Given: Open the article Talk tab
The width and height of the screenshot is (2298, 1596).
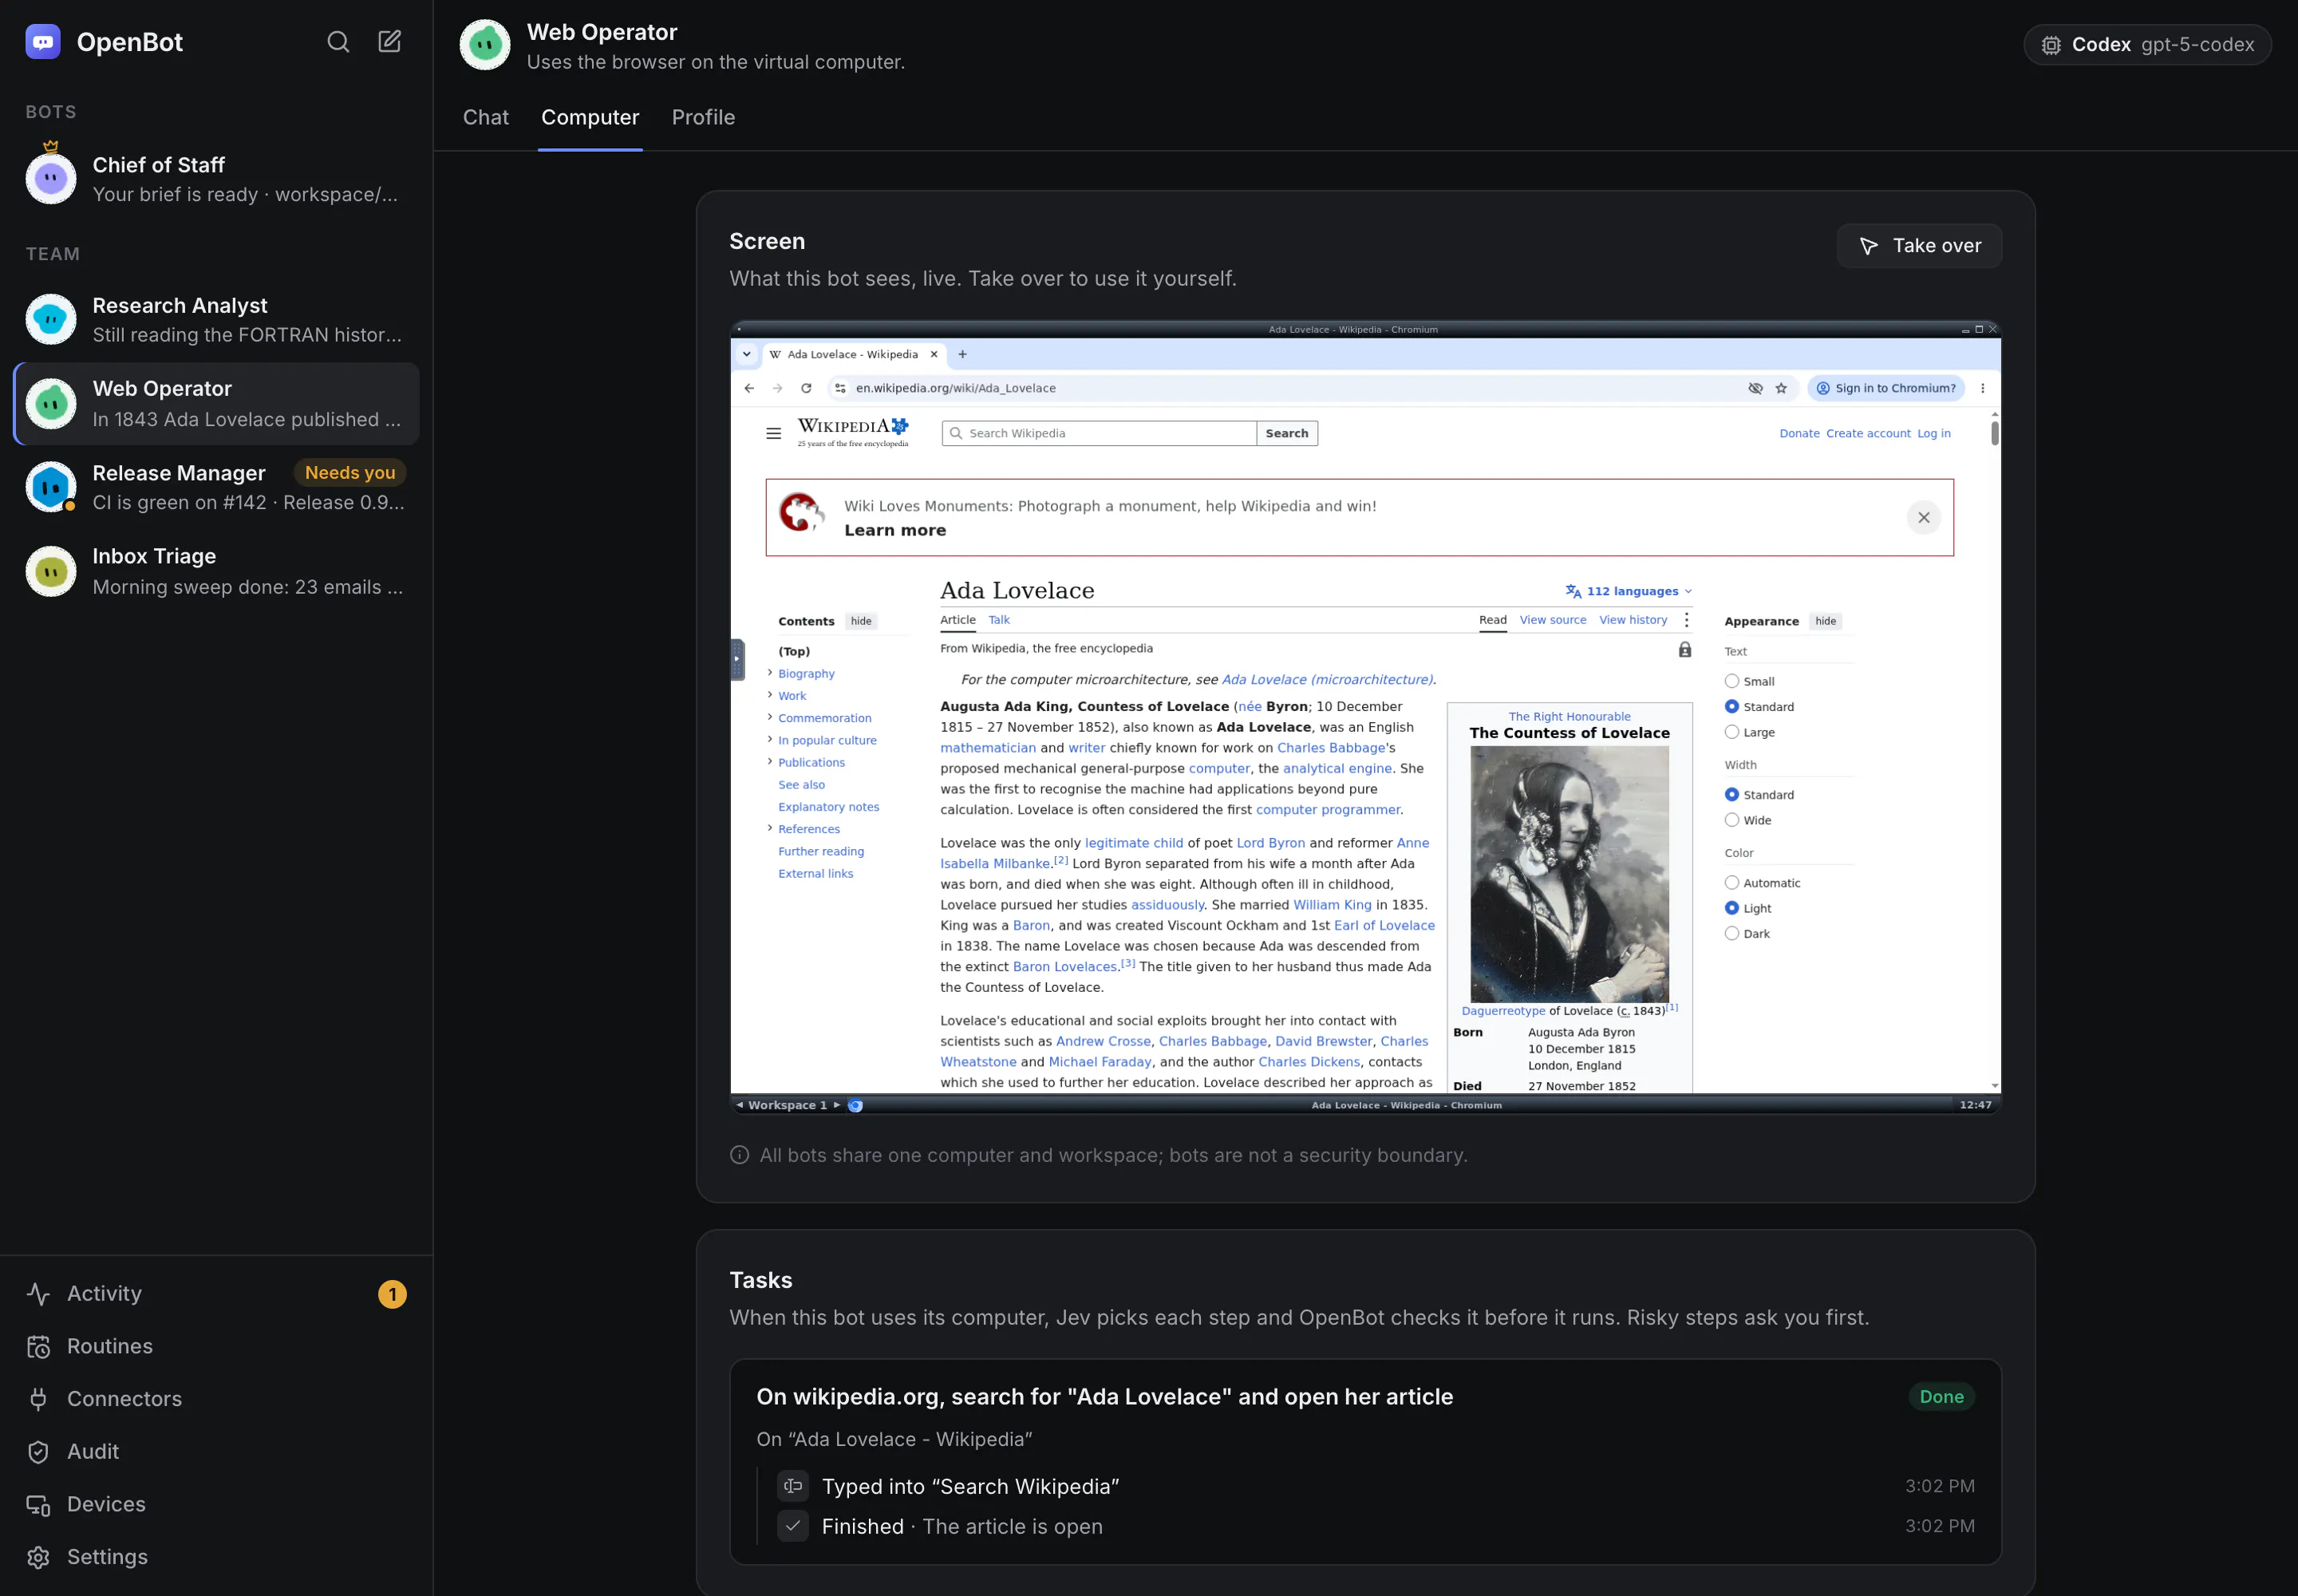Looking at the screenshot, I should point(999,620).
